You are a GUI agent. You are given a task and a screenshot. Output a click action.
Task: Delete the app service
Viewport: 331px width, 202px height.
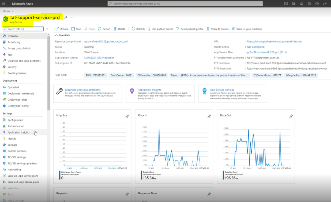pyautogui.click(x=119, y=29)
